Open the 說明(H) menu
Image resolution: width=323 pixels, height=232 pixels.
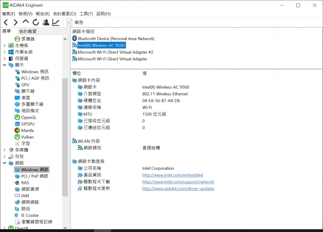104,14
